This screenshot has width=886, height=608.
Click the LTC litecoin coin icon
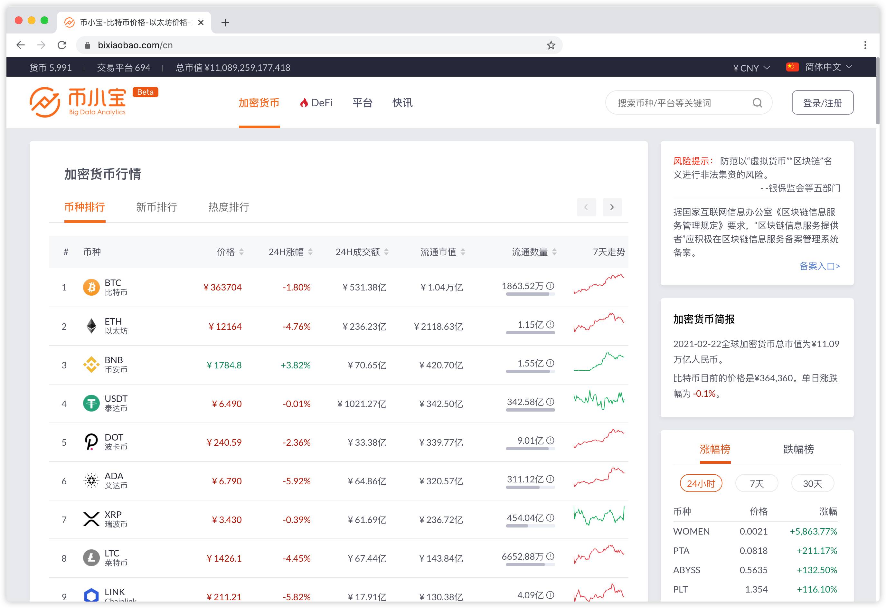coord(91,558)
